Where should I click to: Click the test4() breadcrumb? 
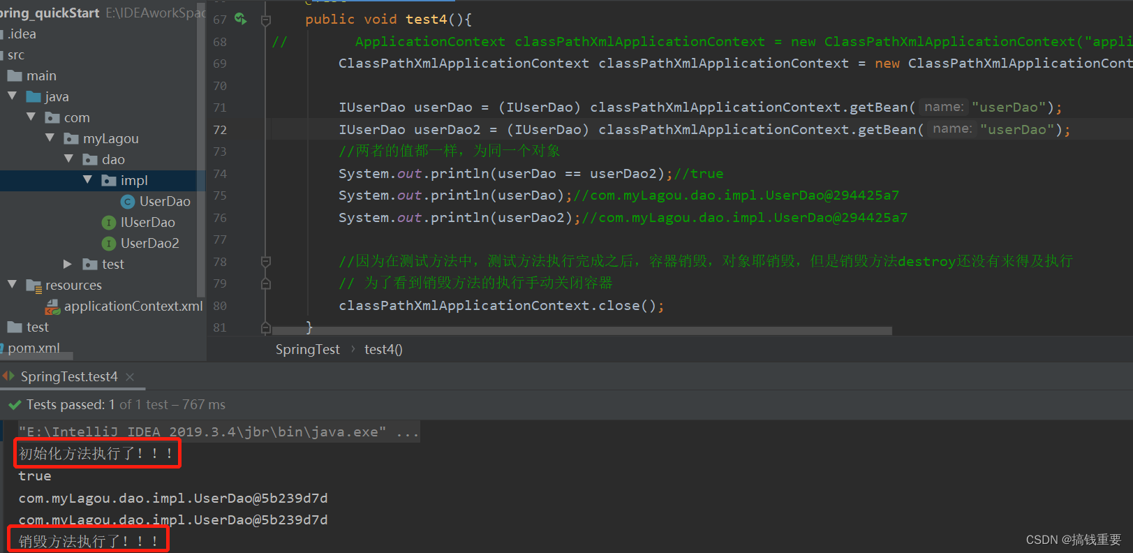(383, 349)
